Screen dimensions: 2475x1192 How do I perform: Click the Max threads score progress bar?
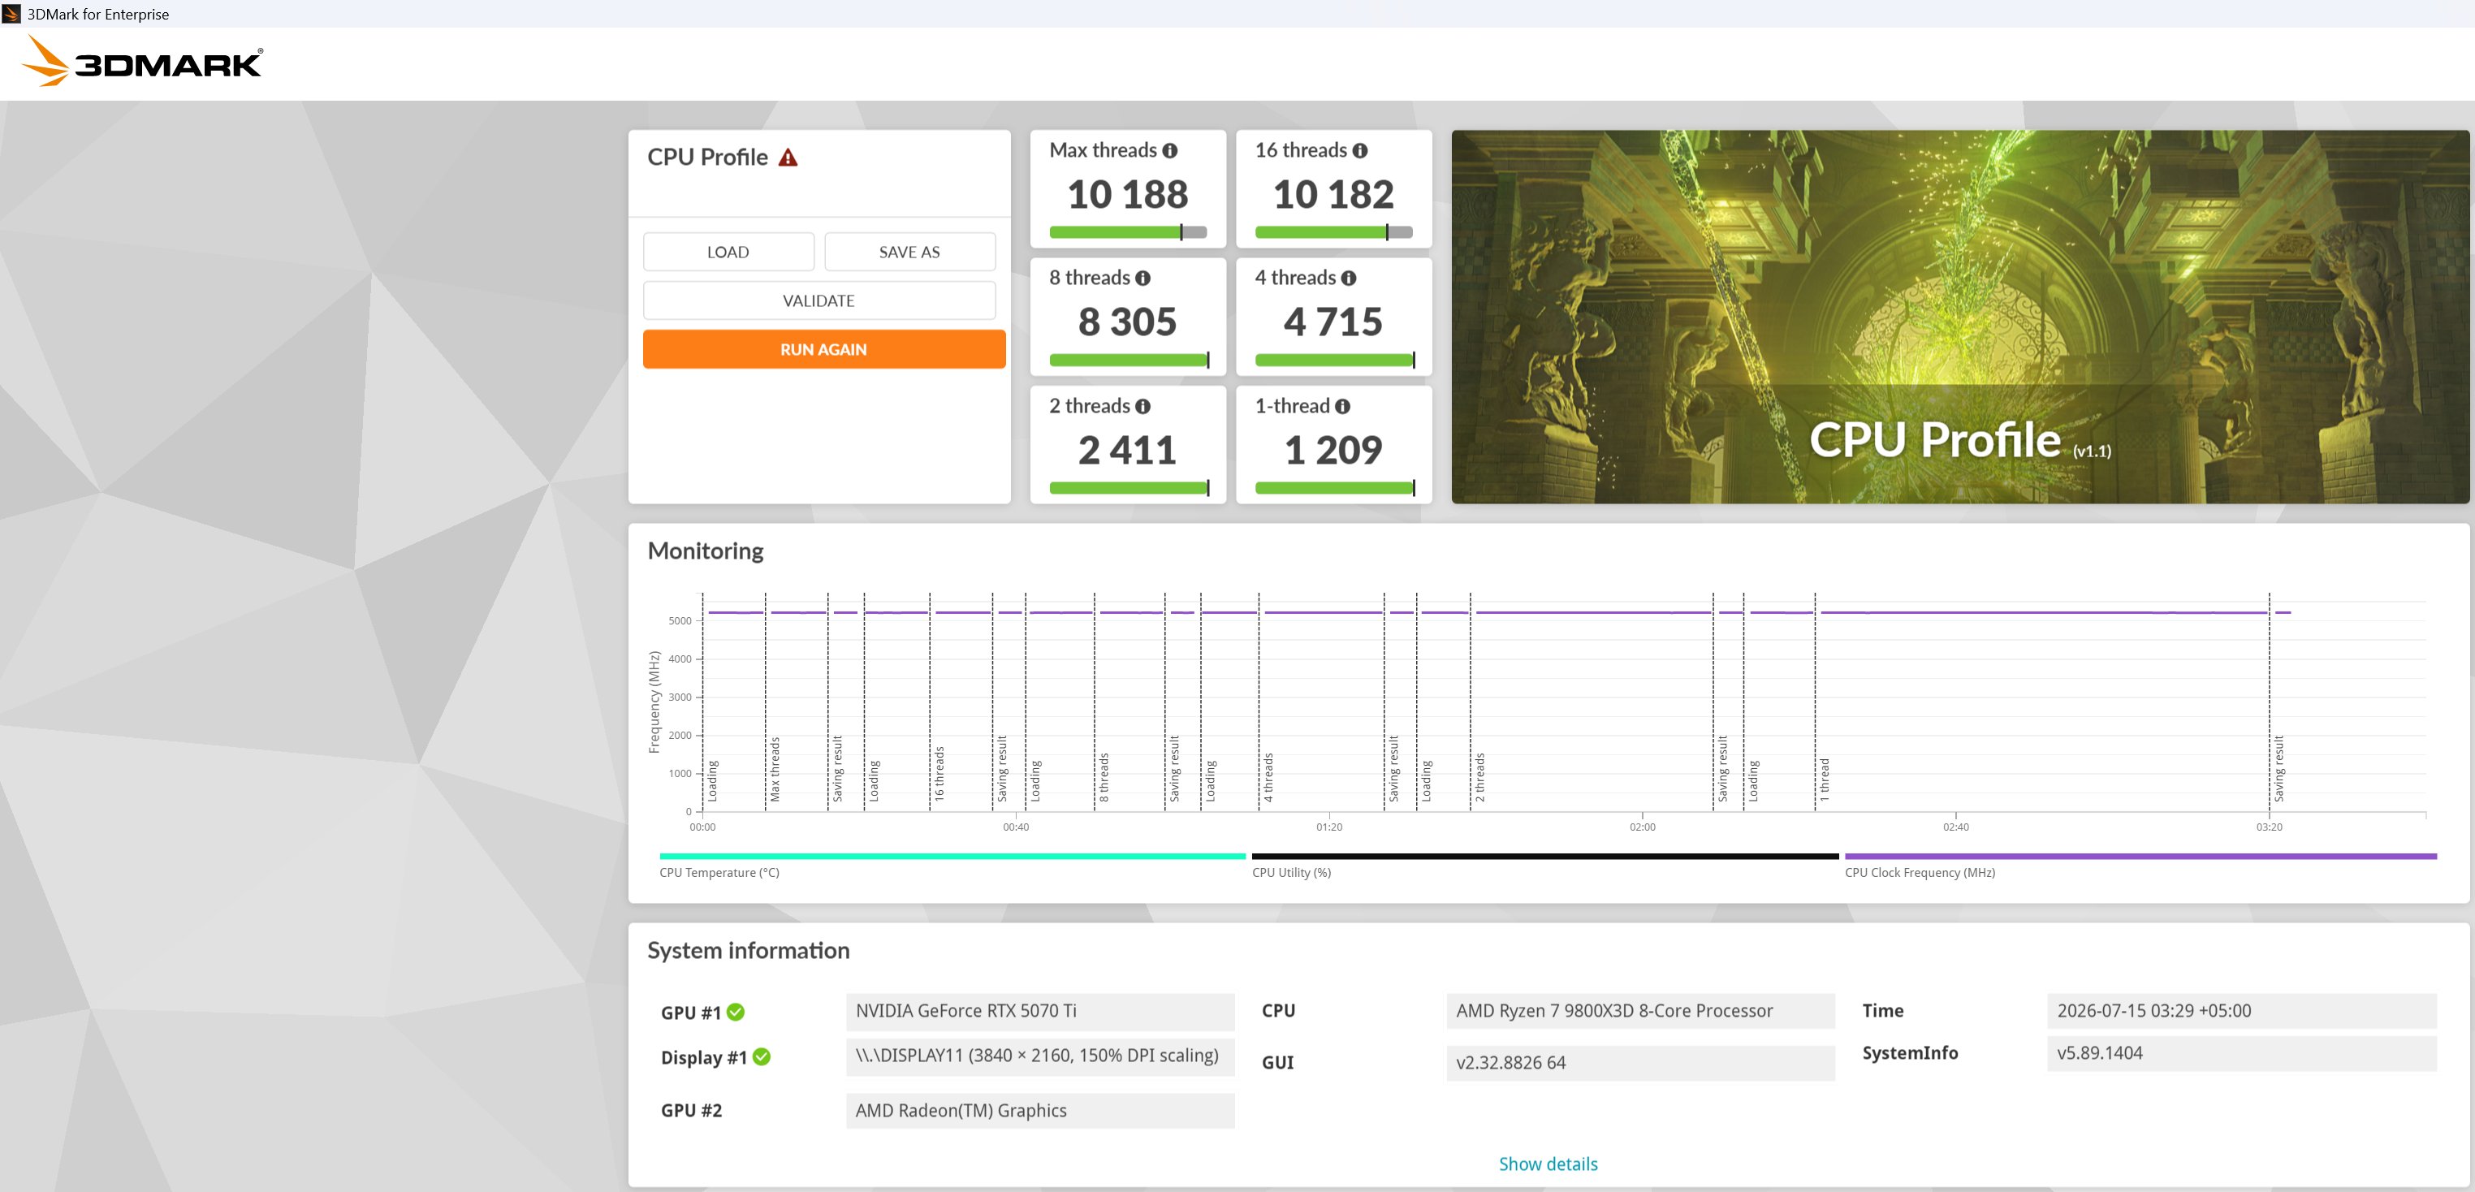point(1128,232)
